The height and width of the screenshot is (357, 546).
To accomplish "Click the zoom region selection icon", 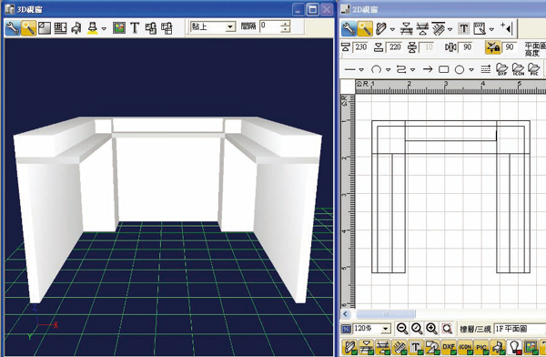I will coord(447,329).
